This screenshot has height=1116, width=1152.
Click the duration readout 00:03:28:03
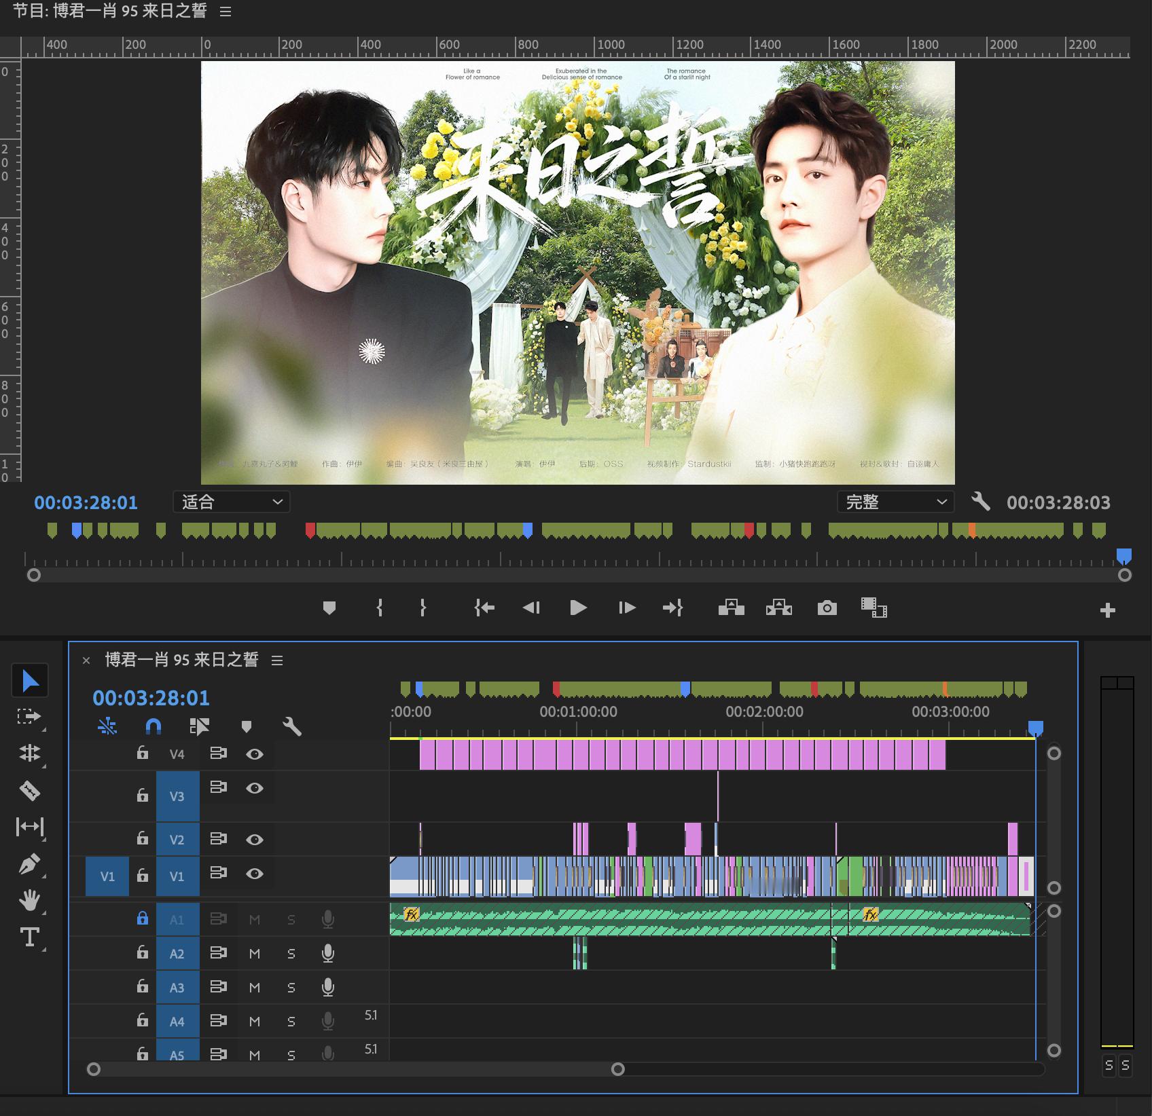[x=1058, y=502]
